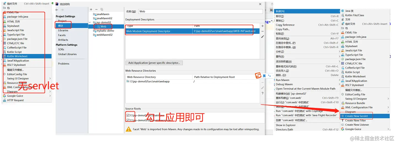
Task: Click EditorConfig File gear icon in left menu
Action: [4, 74]
